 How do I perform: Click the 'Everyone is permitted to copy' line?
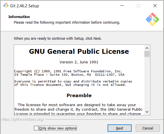click(73, 81)
